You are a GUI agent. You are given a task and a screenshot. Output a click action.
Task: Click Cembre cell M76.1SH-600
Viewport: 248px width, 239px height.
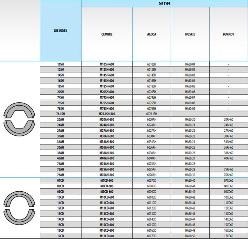click(107, 114)
